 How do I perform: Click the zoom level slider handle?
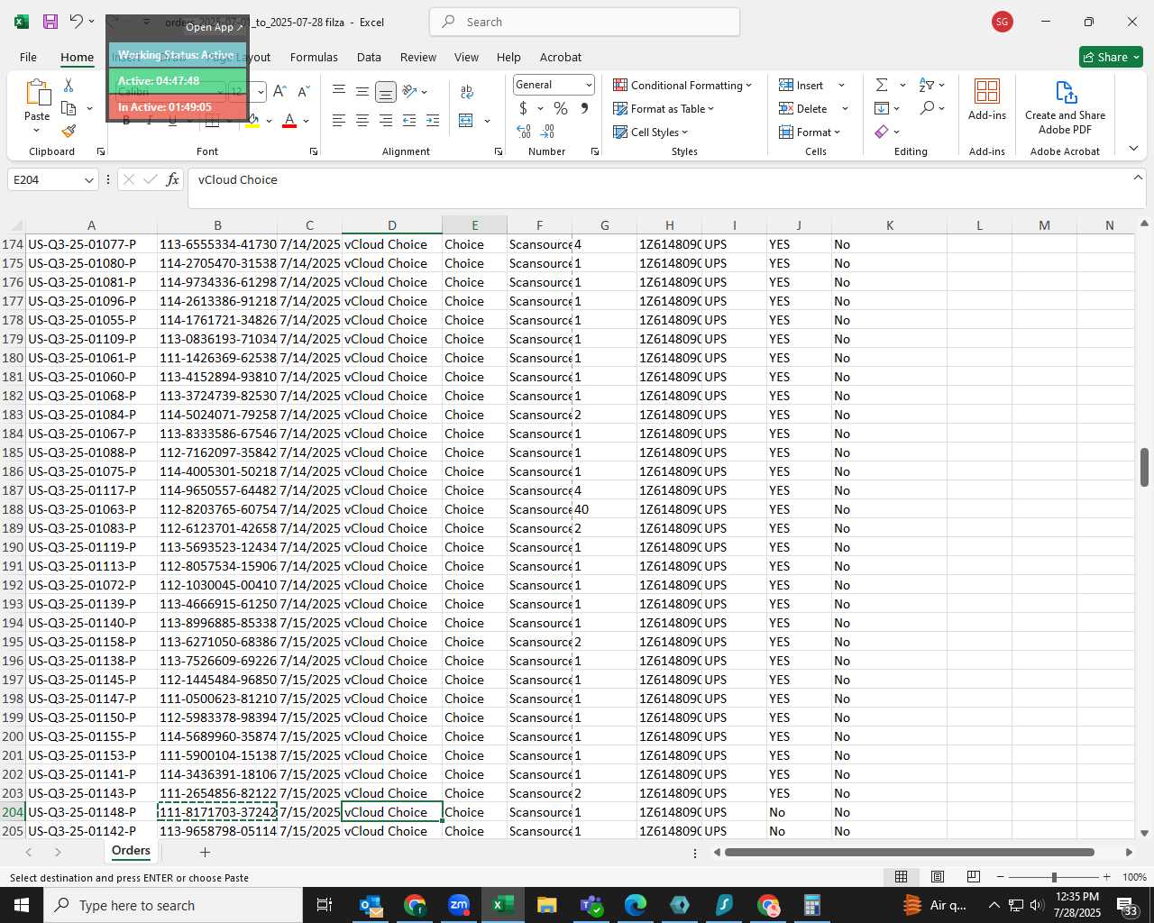1054,877
